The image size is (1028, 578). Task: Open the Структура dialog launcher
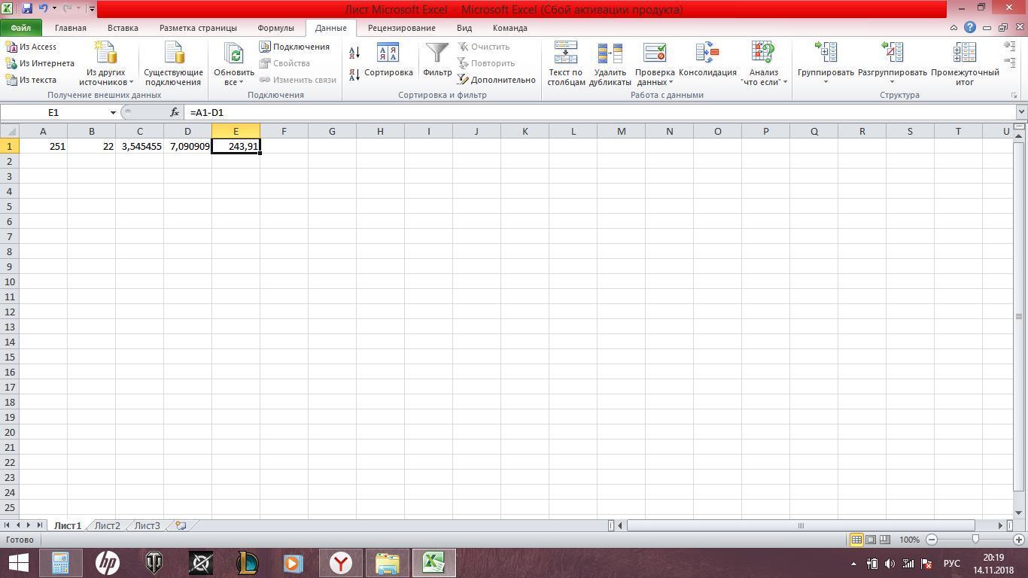coord(1014,96)
